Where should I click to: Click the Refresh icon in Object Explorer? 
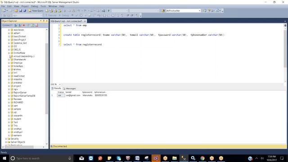coord(32,25)
